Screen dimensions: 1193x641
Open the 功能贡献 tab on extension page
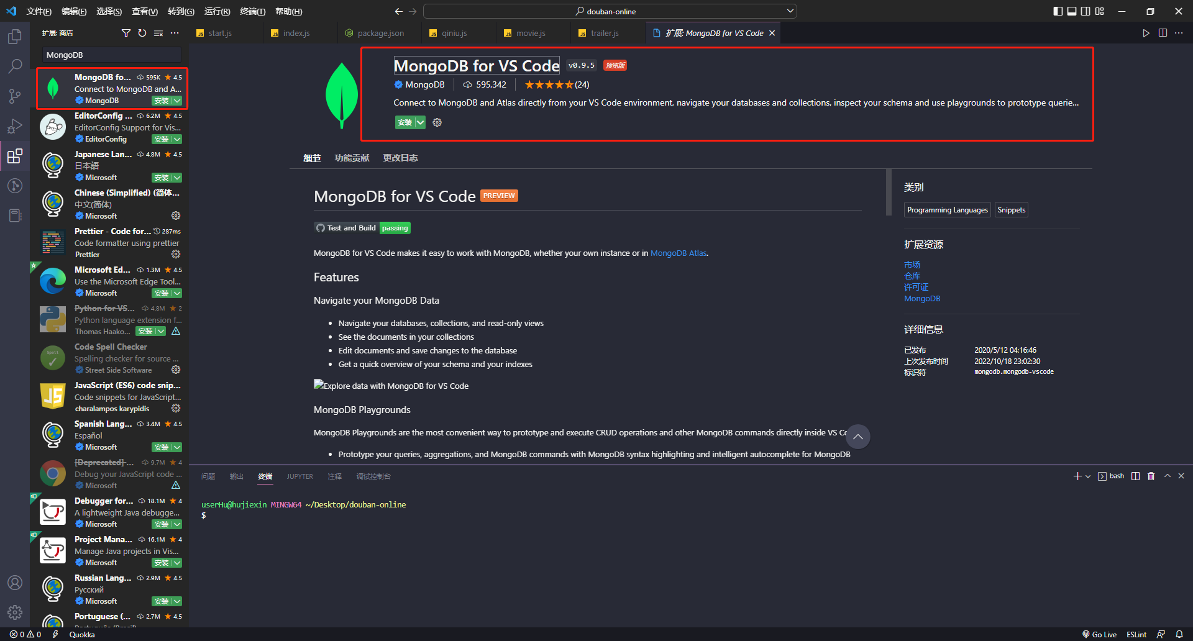[x=352, y=158]
